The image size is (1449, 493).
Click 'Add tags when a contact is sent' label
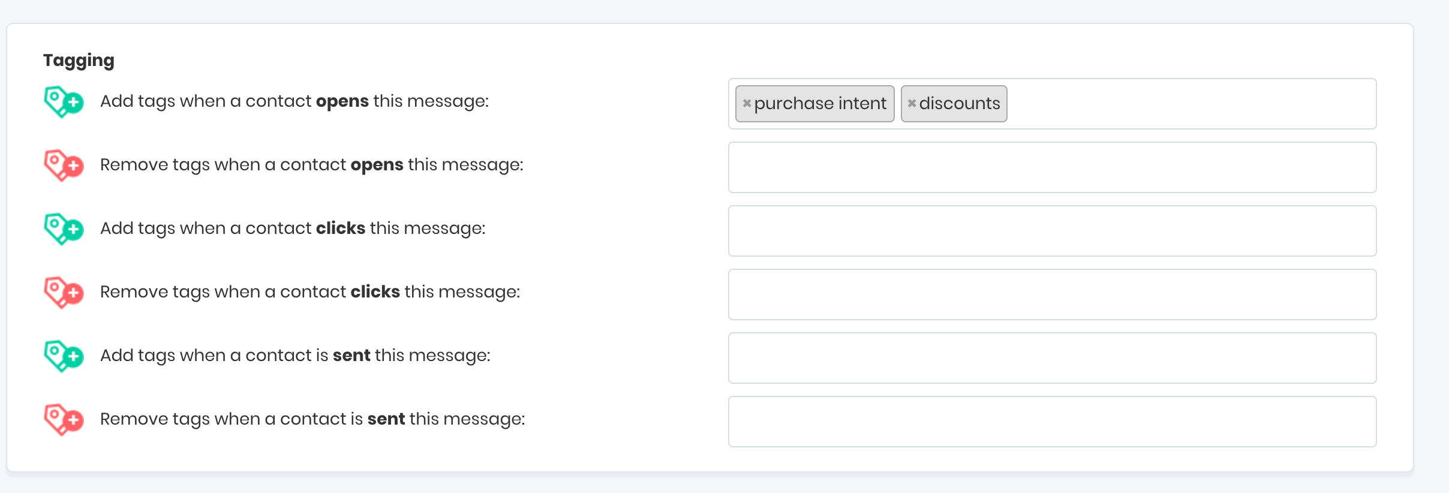(x=295, y=356)
